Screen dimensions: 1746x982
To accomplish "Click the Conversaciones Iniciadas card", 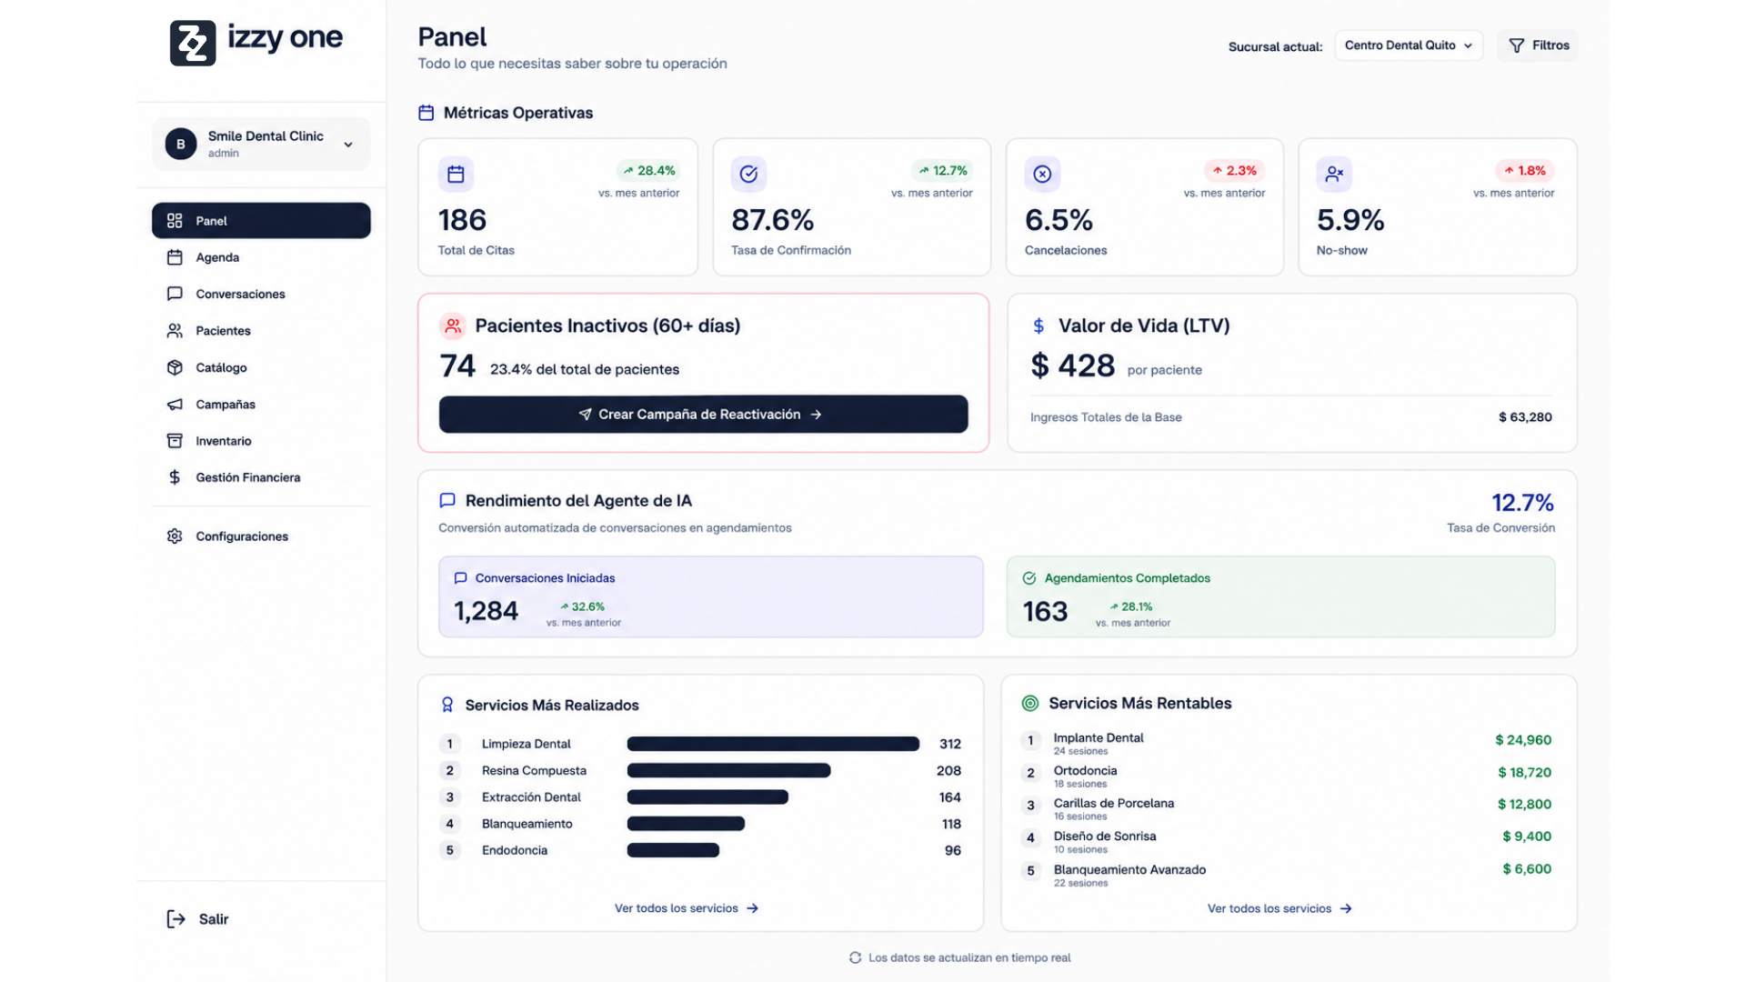I will click(x=710, y=596).
